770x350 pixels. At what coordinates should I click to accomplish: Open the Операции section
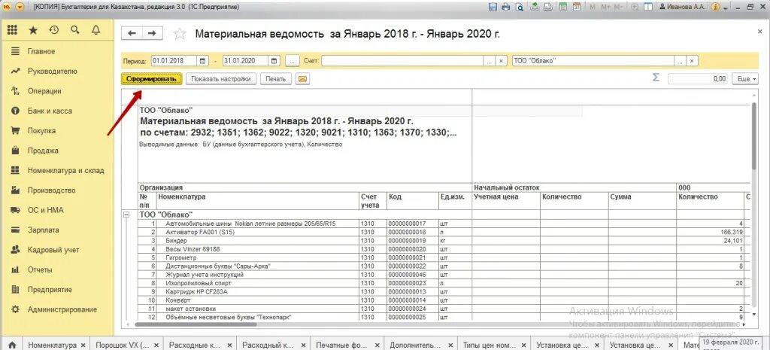point(44,91)
